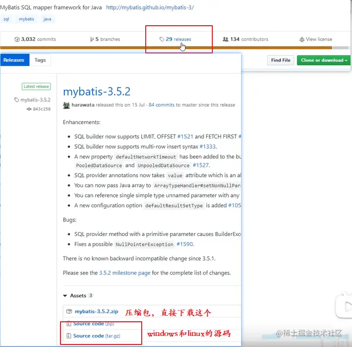The image size is (352, 347).
Task: Open the mybatis-3.5.2 tag in sidebar
Action: 35,100
